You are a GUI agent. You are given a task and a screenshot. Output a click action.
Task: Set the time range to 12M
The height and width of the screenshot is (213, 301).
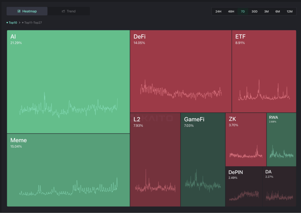289,11
